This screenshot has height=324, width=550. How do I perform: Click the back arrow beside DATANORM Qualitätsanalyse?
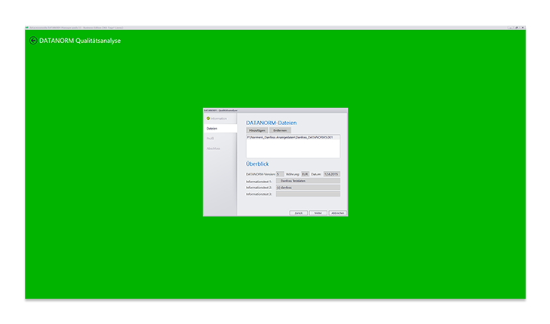point(33,41)
